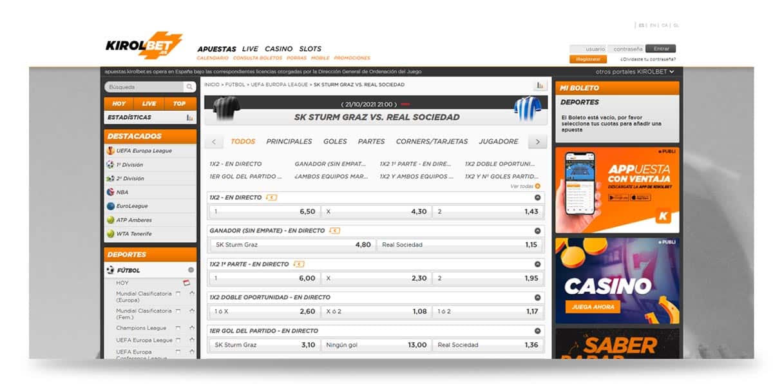Click the search magnifier icon
Screen dimensions: 773x384
(189, 87)
